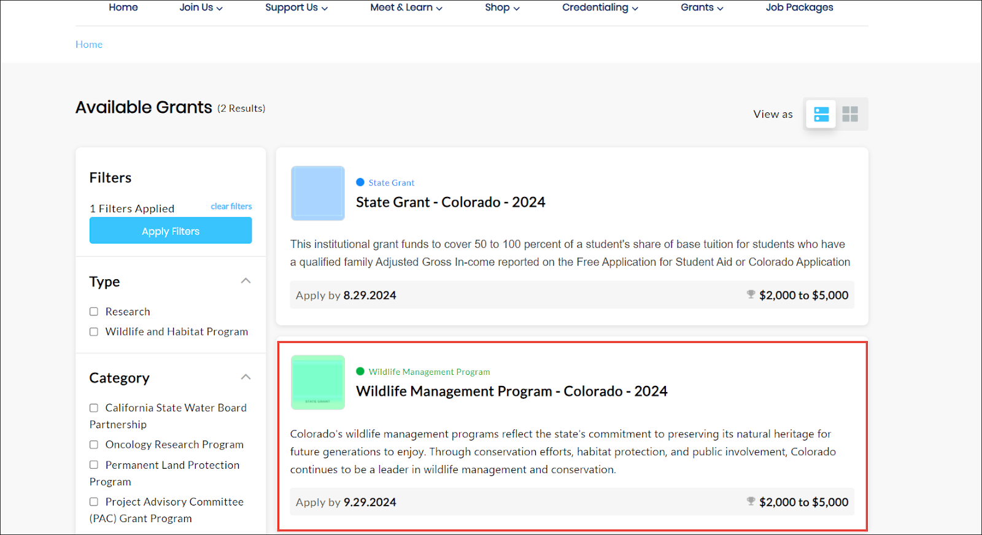Click the blue State Grant category dot
The width and height of the screenshot is (982, 535).
click(x=360, y=182)
